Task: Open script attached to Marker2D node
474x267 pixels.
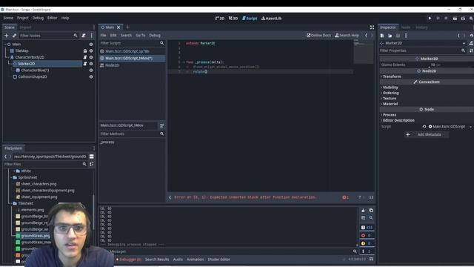Action: (85, 64)
